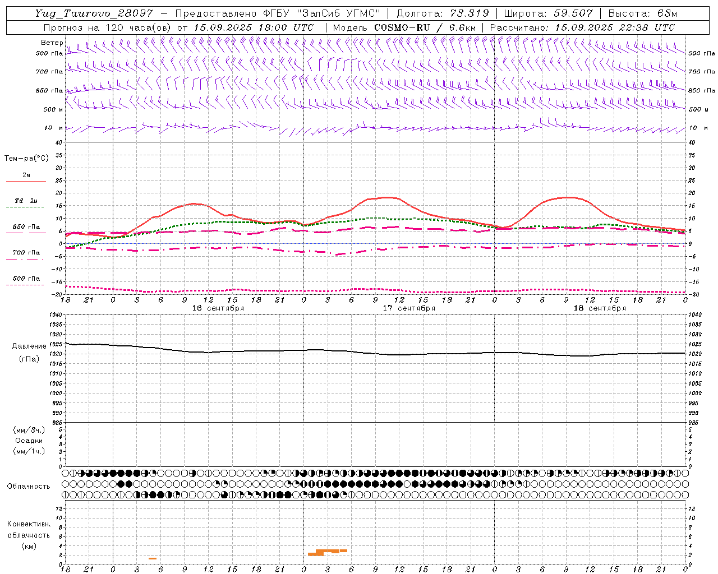This screenshot has width=718, height=574.
Task: Click the left 500 м wind level label
Action: pyautogui.click(x=53, y=109)
